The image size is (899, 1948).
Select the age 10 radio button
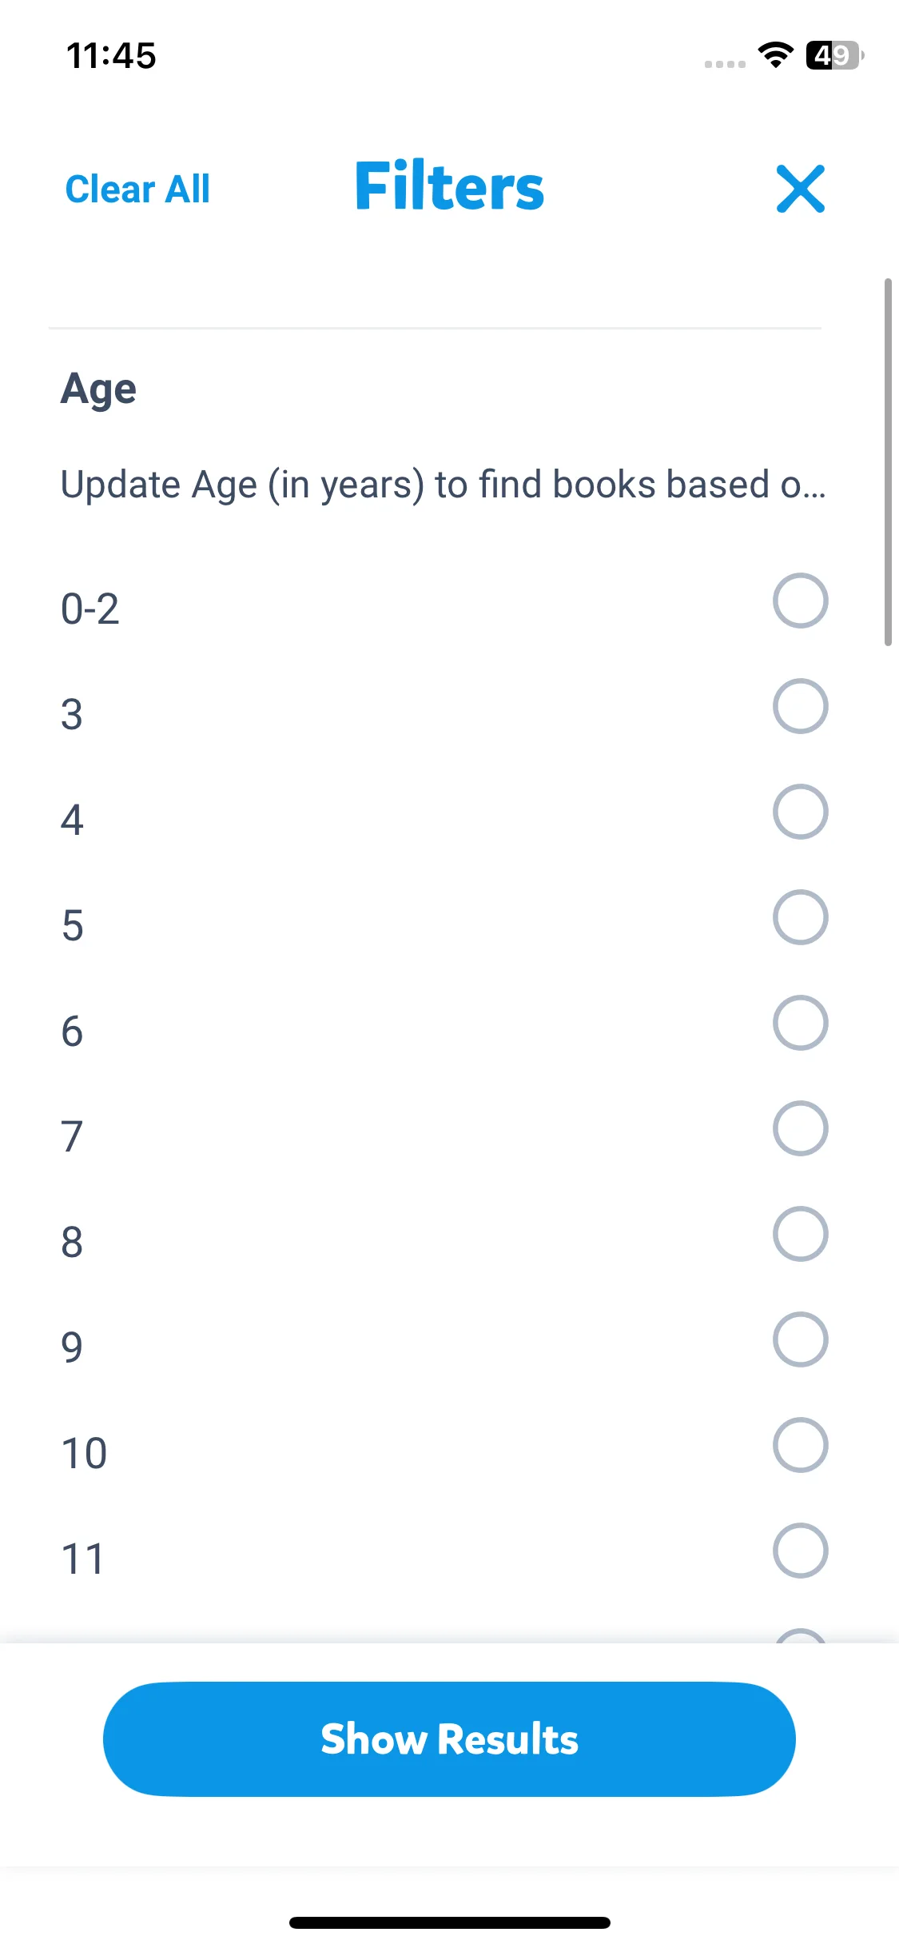click(x=800, y=1445)
